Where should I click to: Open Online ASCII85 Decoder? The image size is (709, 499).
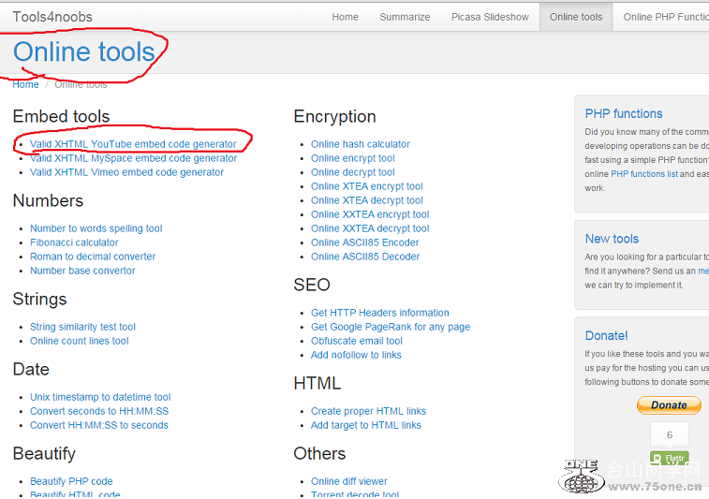(365, 257)
